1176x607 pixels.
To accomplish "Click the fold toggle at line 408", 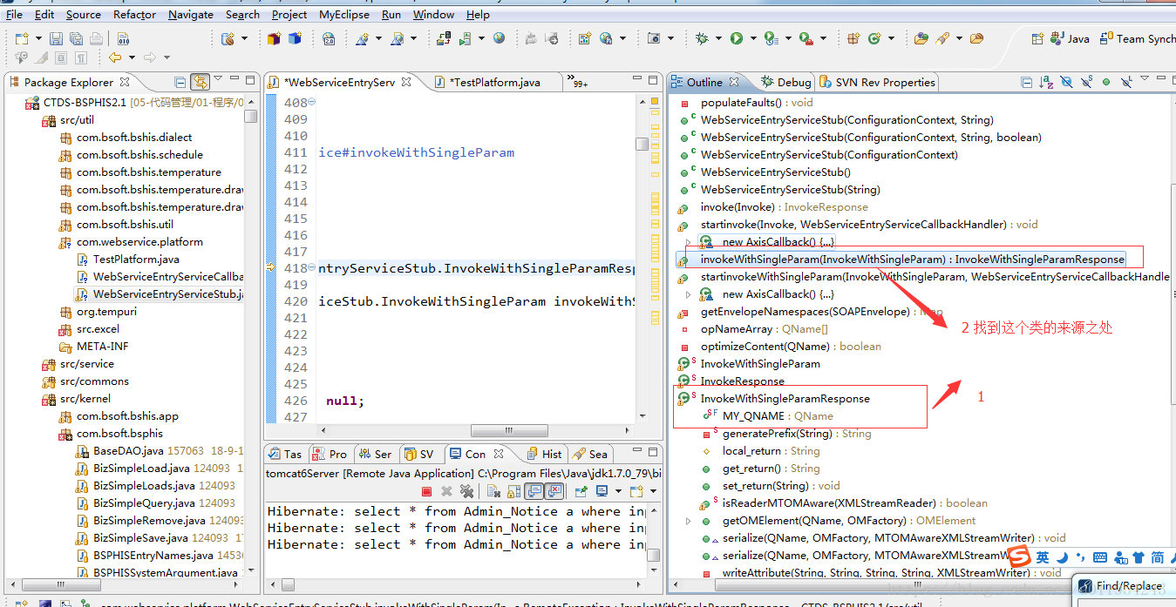I will tap(312, 103).
